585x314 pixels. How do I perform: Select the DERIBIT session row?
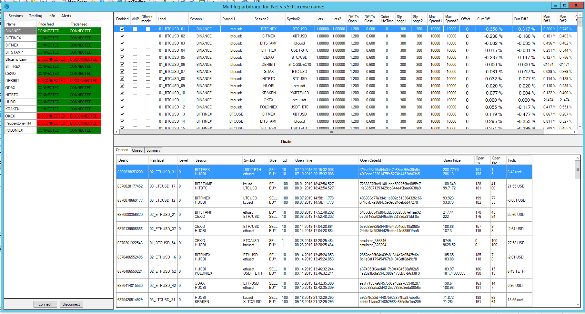coord(20,81)
